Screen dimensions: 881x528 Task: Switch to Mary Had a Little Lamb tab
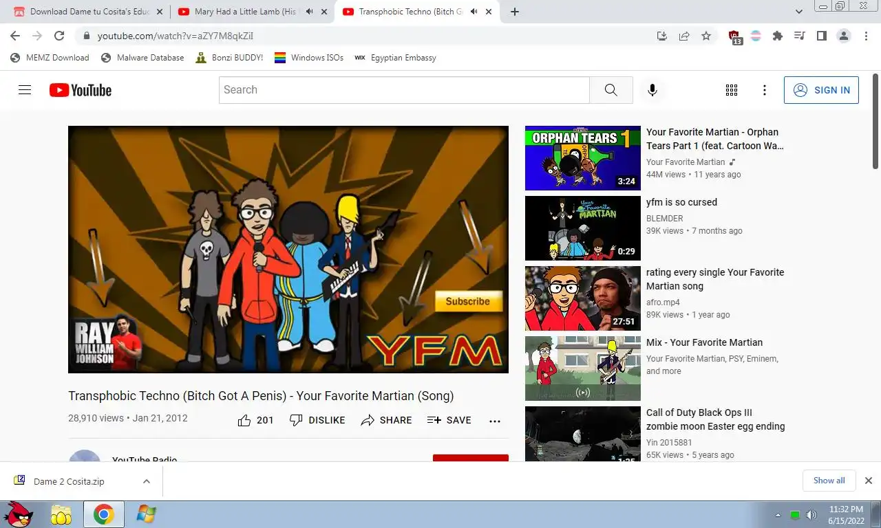click(x=253, y=12)
